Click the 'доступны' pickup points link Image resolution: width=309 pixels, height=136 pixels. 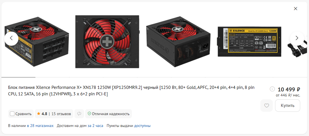pos(142,126)
